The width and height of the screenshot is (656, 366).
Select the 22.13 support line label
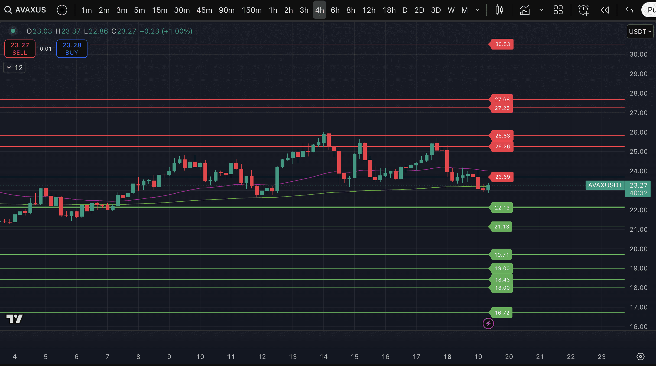(x=501, y=208)
